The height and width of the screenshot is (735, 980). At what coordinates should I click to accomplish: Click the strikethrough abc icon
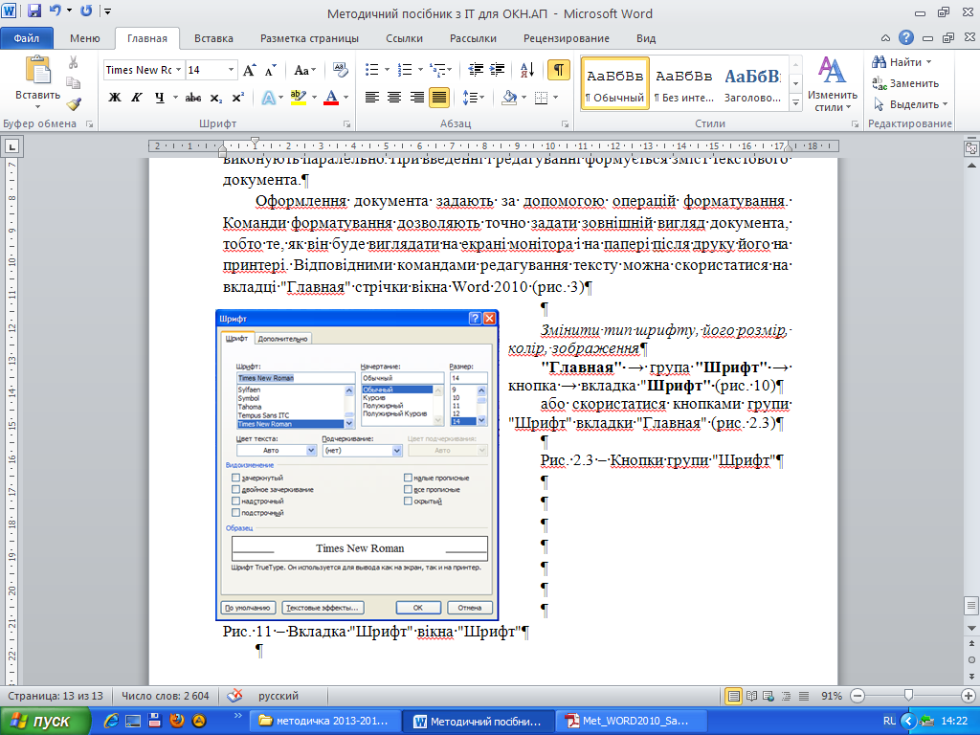193,98
